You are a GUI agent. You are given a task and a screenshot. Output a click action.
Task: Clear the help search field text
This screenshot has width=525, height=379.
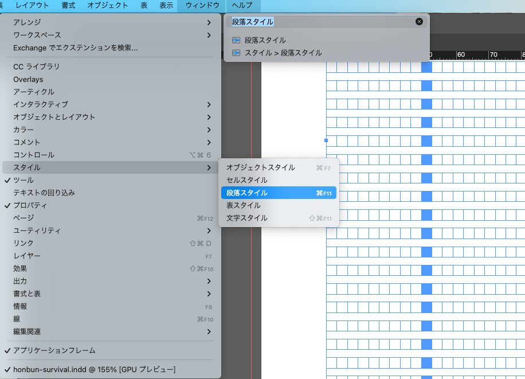419,22
